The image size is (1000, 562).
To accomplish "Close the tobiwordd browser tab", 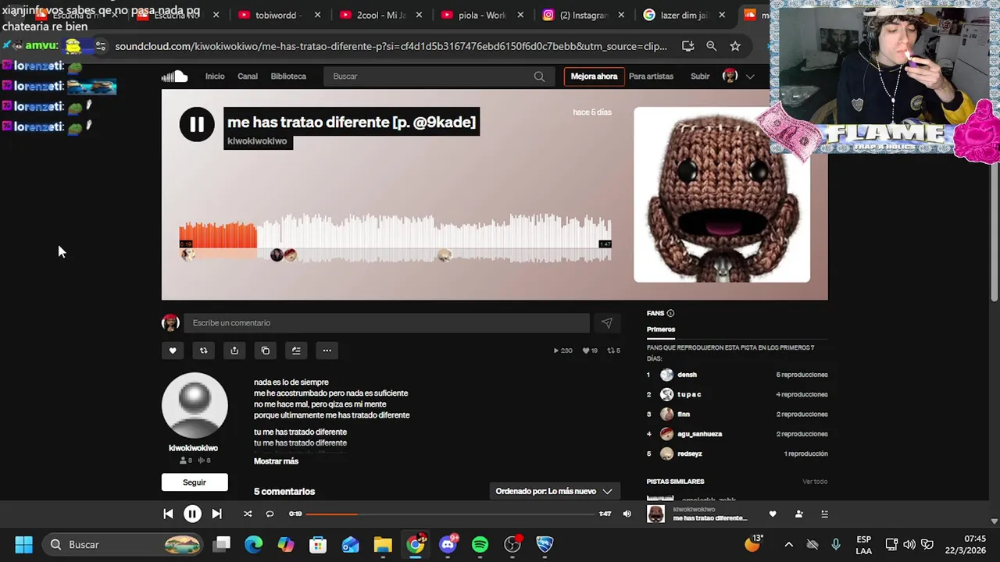I will coord(318,15).
